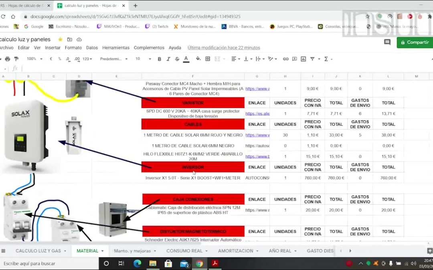The height and width of the screenshot is (270, 433).
Task: Click Compartir share button
Action: coord(415,42)
